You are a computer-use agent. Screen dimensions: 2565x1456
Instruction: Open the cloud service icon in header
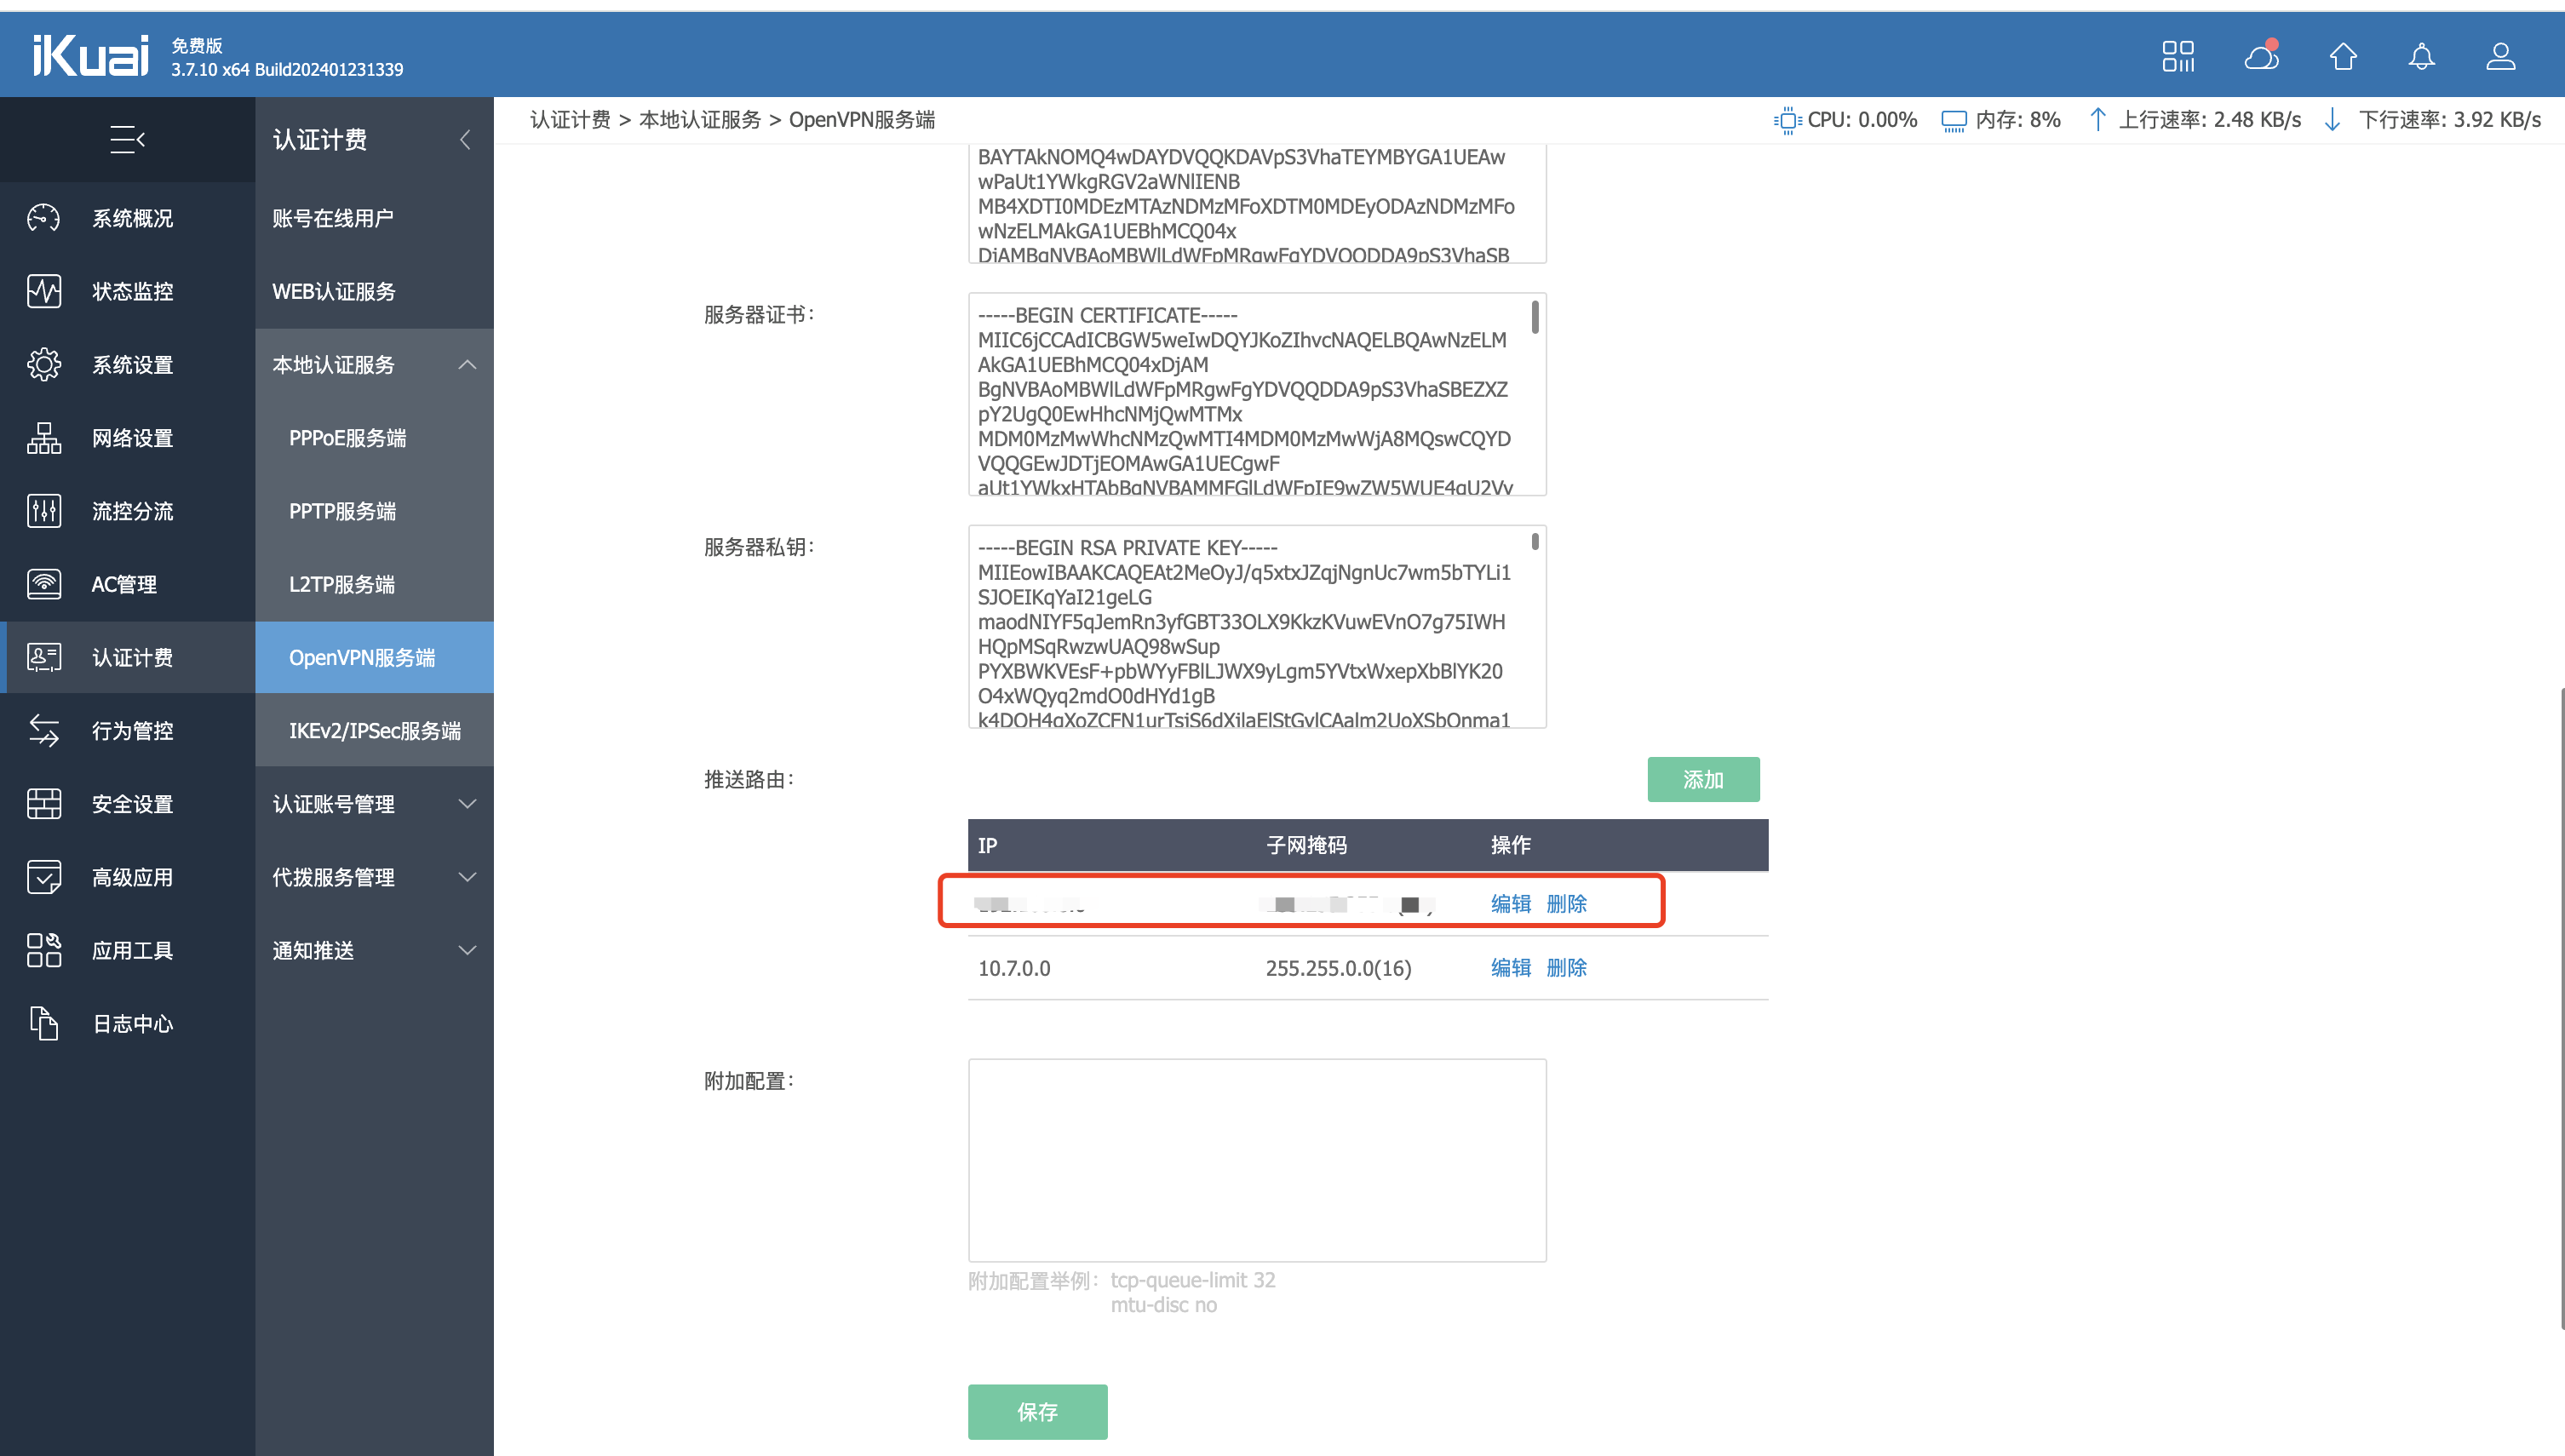2261,56
